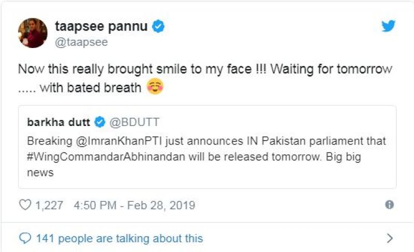This screenshot has height=252, width=414.
Task: Open the tweet info icon
Action: [x=389, y=205]
